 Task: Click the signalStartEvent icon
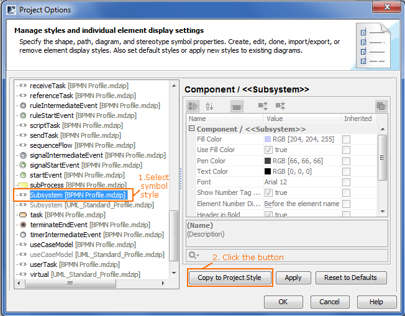coord(23,165)
